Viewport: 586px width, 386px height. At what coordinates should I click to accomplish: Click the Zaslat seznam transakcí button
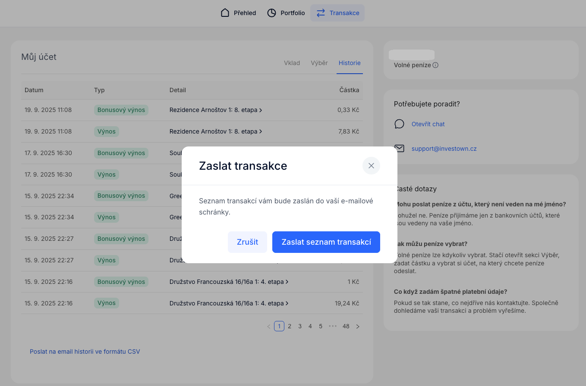coord(326,242)
